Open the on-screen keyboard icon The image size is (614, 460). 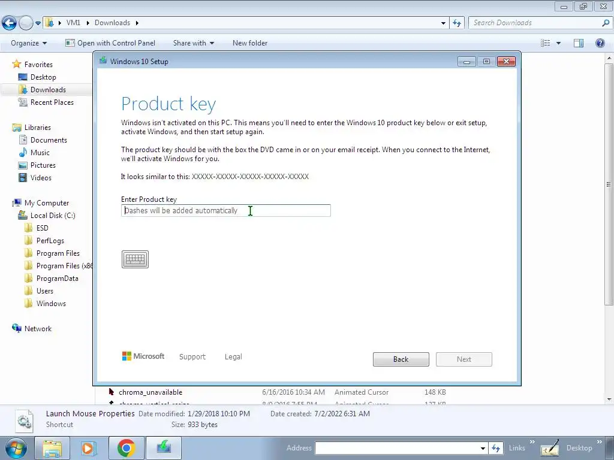point(135,259)
